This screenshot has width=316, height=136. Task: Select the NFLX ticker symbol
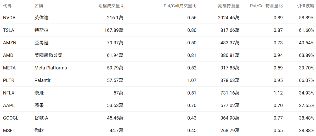point(9,93)
